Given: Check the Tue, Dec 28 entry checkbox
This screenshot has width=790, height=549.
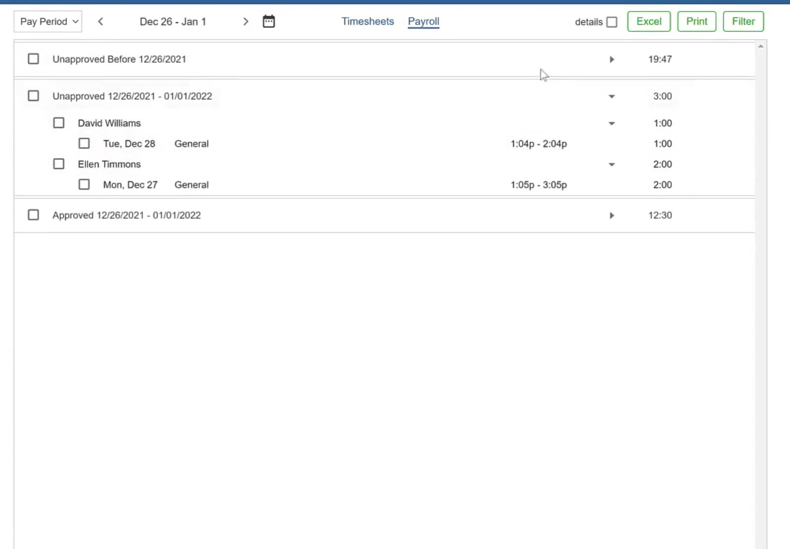Looking at the screenshot, I should tap(84, 143).
